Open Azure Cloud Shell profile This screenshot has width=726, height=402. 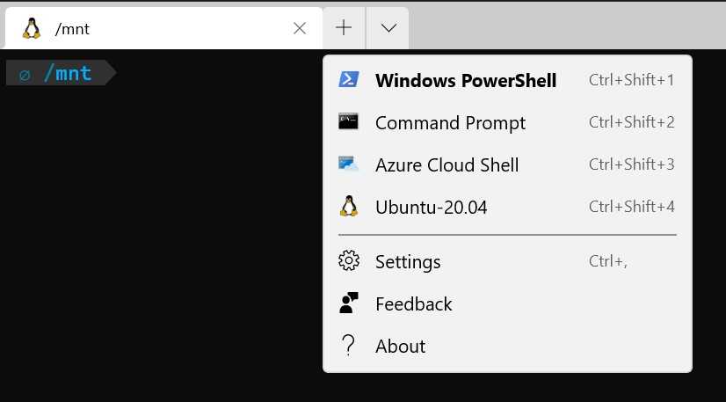pos(446,165)
